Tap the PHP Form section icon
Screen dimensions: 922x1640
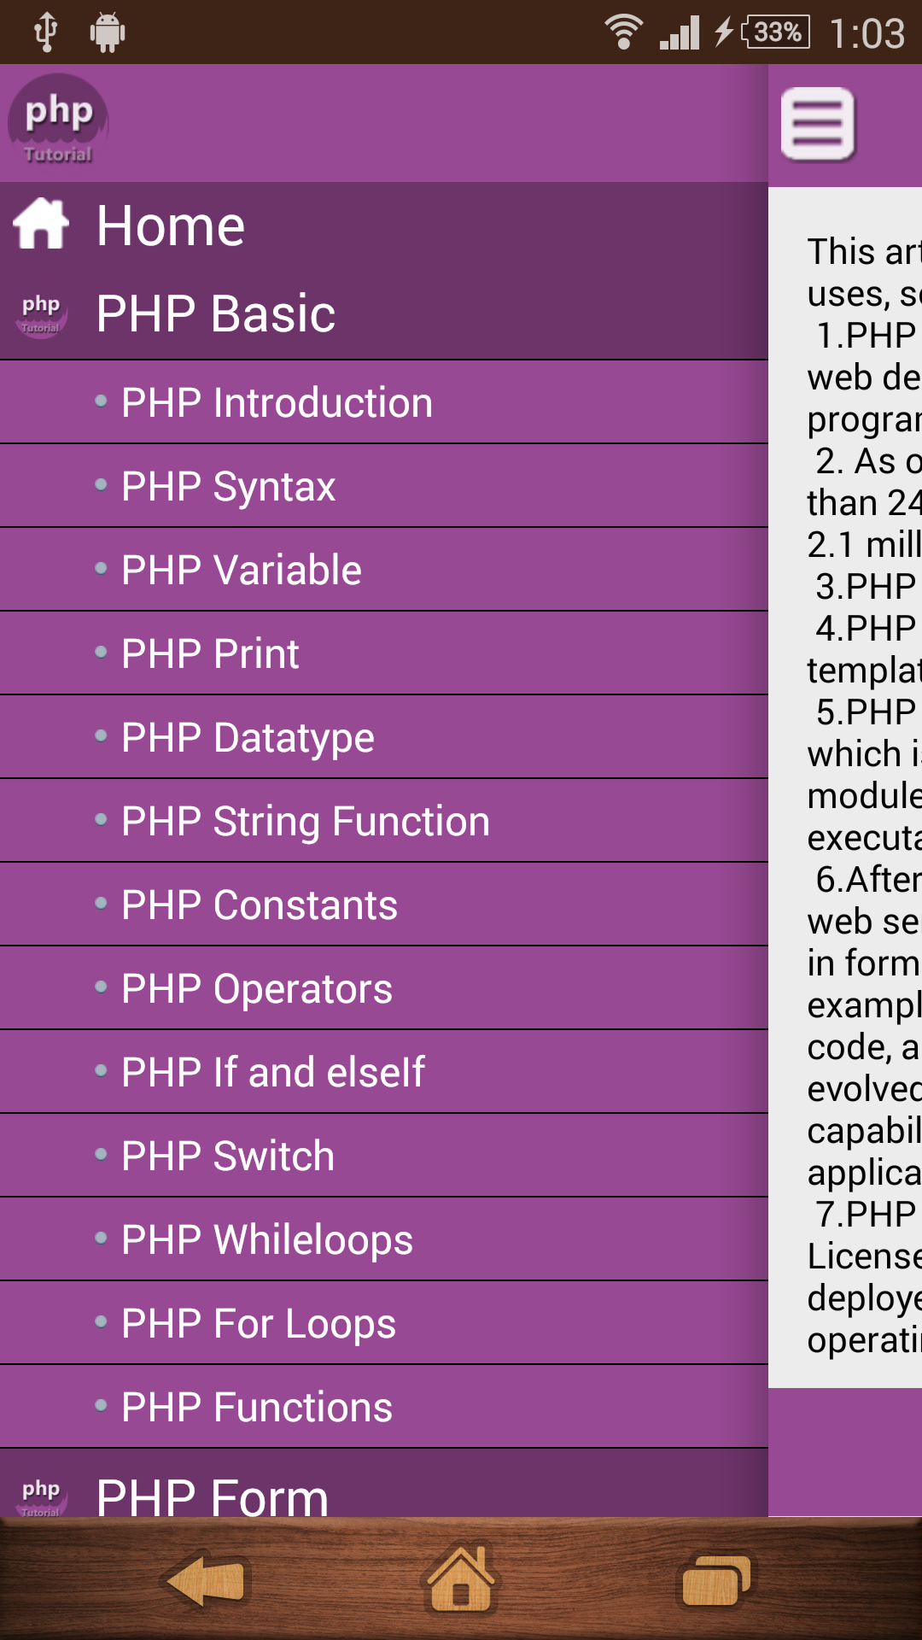pyautogui.click(x=41, y=1495)
